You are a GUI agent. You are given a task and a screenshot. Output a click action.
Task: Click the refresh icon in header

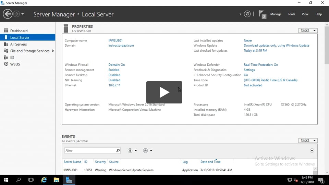click(247, 14)
